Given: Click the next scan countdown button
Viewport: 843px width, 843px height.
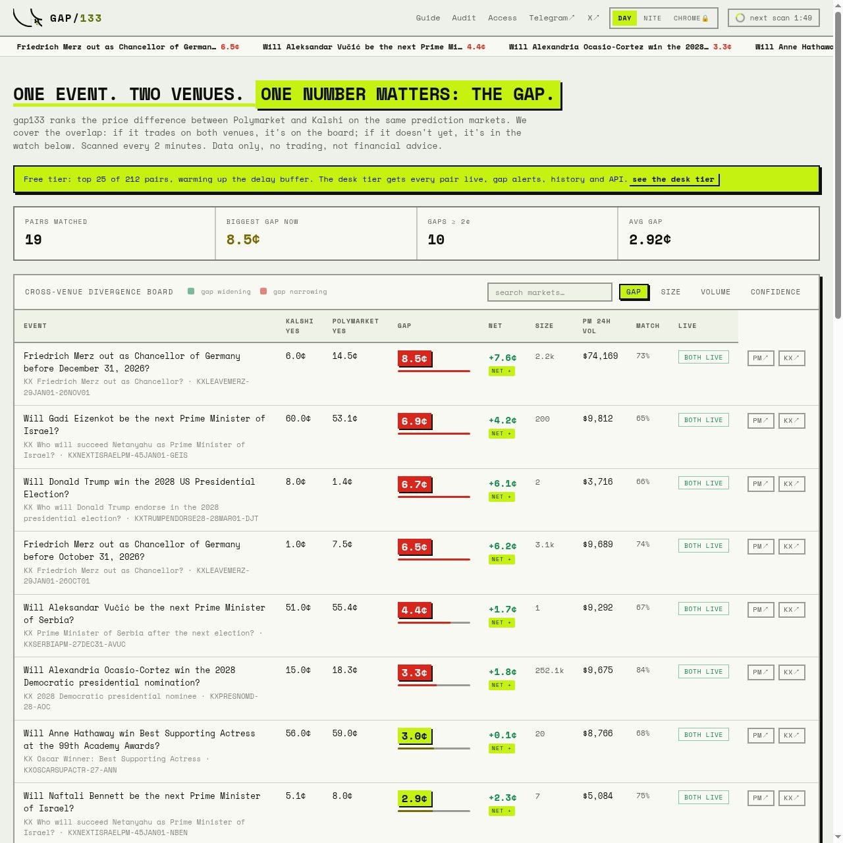Looking at the screenshot, I should click(774, 18).
